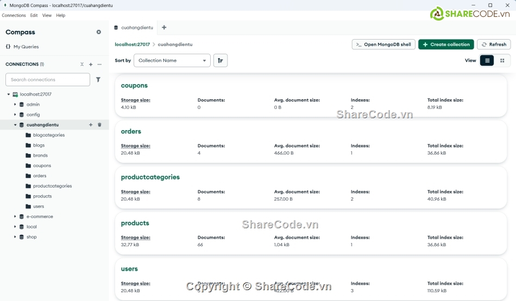Viewport: 516px width, 301px height.
Task: Open the users collection card
Action: (x=311, y=279)
